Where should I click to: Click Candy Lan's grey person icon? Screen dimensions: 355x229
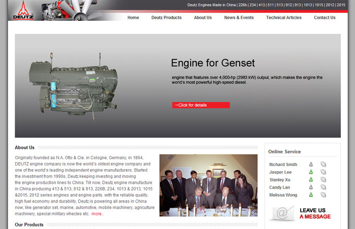click(x=311, y=187)
